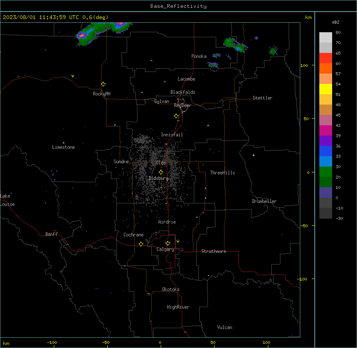Click the dBZ legend heading
This screenshot has height=348, width=357.
[335, 22]
